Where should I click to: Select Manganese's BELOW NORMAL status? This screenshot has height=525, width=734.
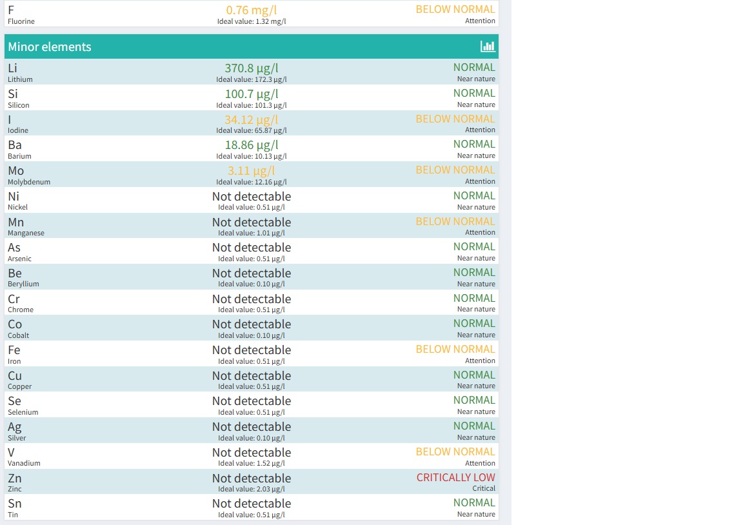pos(455,221)
